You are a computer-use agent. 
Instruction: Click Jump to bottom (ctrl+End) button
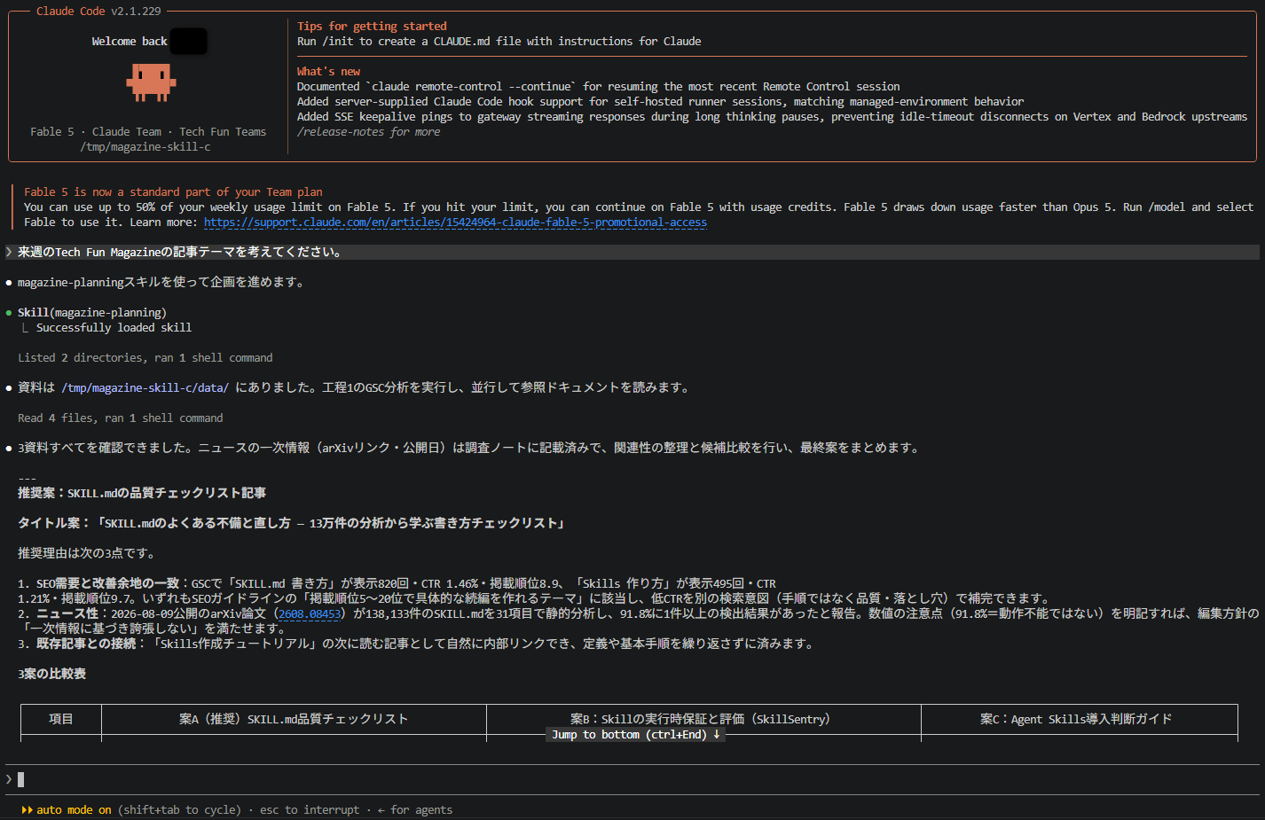(636, 735)
